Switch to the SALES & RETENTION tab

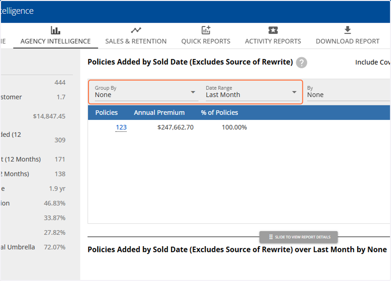(136, 41)
